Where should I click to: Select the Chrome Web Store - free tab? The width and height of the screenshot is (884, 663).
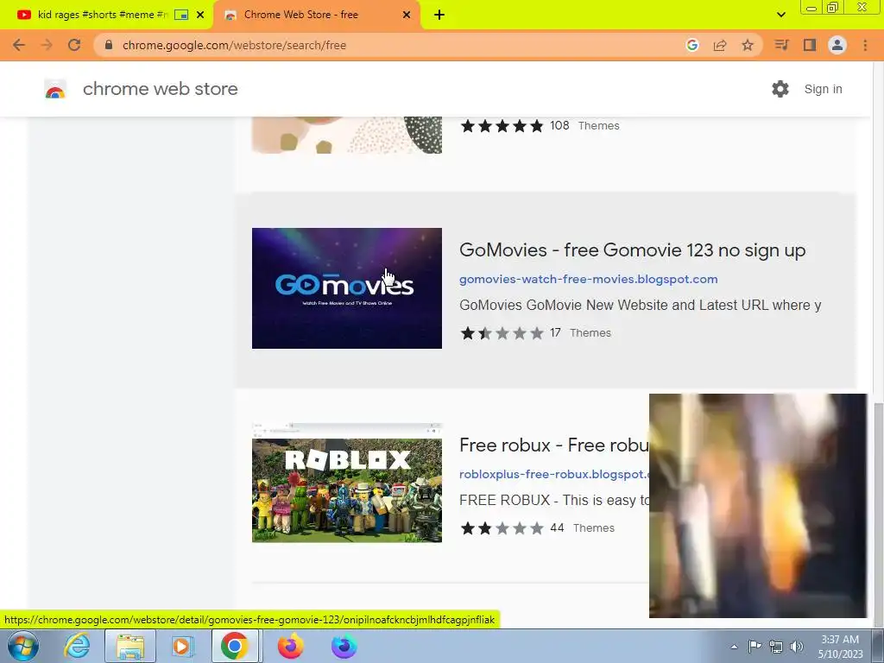(x=300, y=15)
